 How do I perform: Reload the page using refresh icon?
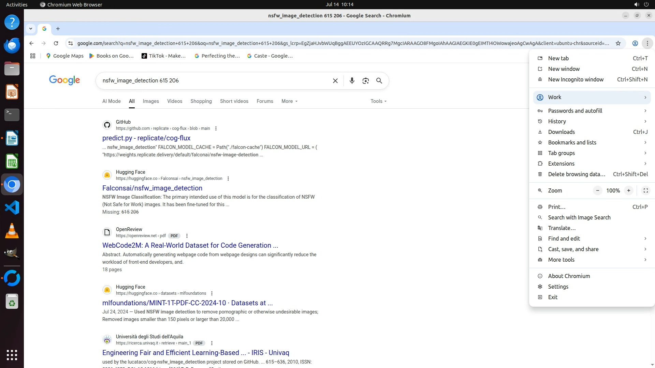(x=56, y=43)
